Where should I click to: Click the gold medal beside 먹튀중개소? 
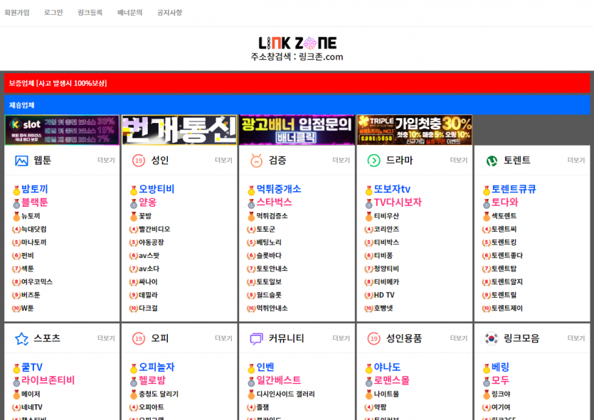tap(251, 190)
